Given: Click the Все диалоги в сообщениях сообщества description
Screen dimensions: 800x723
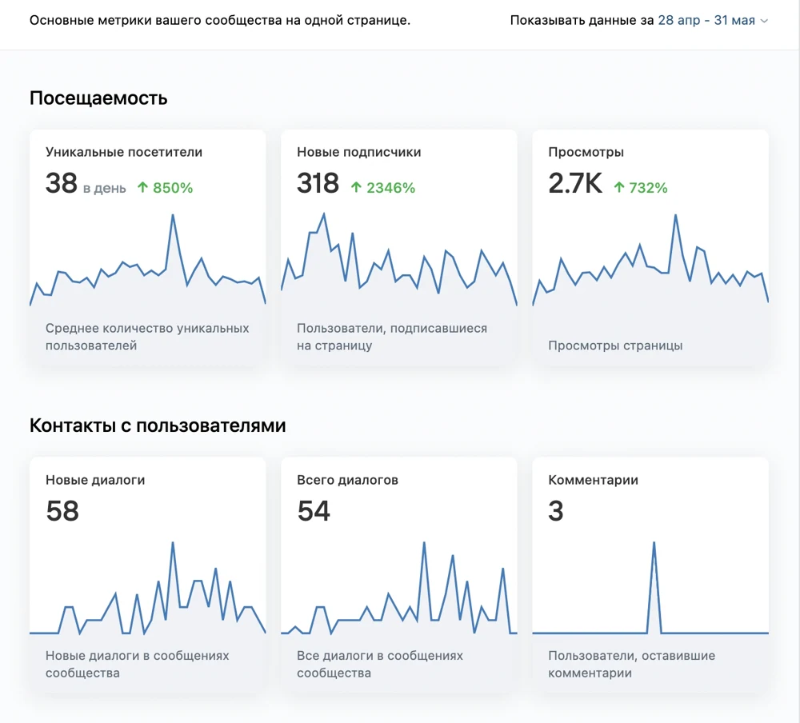Looking at the screenshot, I should (380, 665).
